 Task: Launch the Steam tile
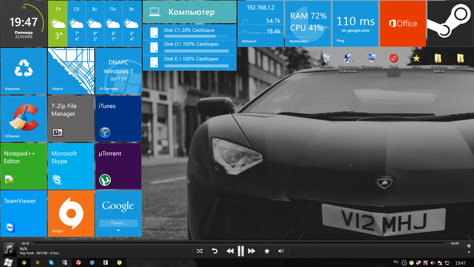click(x=450, y=24)
